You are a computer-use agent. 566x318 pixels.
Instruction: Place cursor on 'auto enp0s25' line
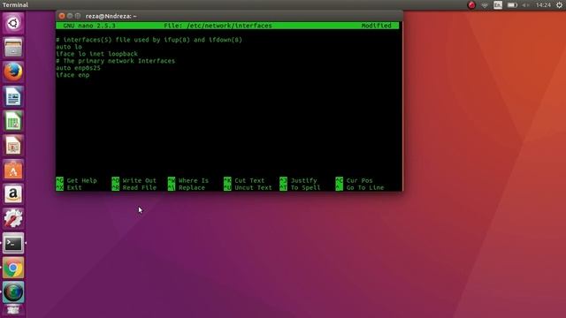pyautogui.click(x=79, y=68)
